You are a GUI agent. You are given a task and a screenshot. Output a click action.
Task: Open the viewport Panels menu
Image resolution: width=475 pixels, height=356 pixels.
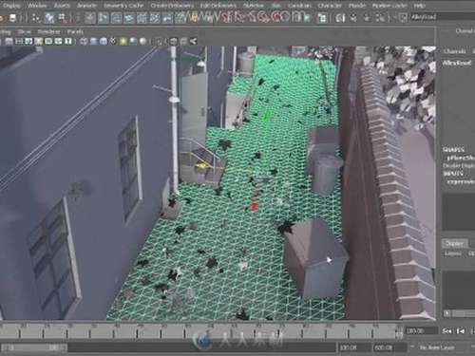point(75,31)
